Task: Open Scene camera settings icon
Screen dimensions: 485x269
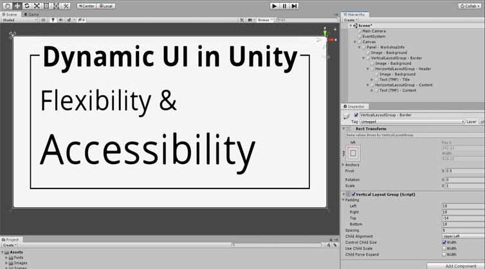Action: point(251,20)
